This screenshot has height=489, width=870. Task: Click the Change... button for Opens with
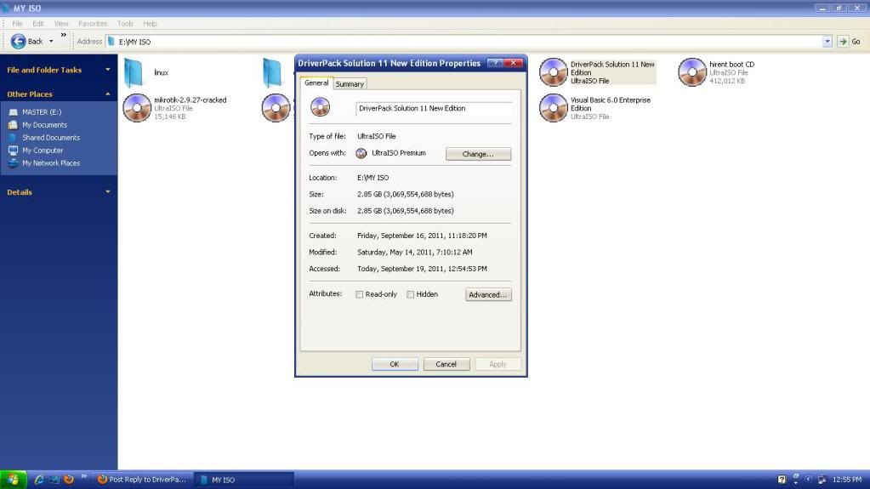point(478,154)
